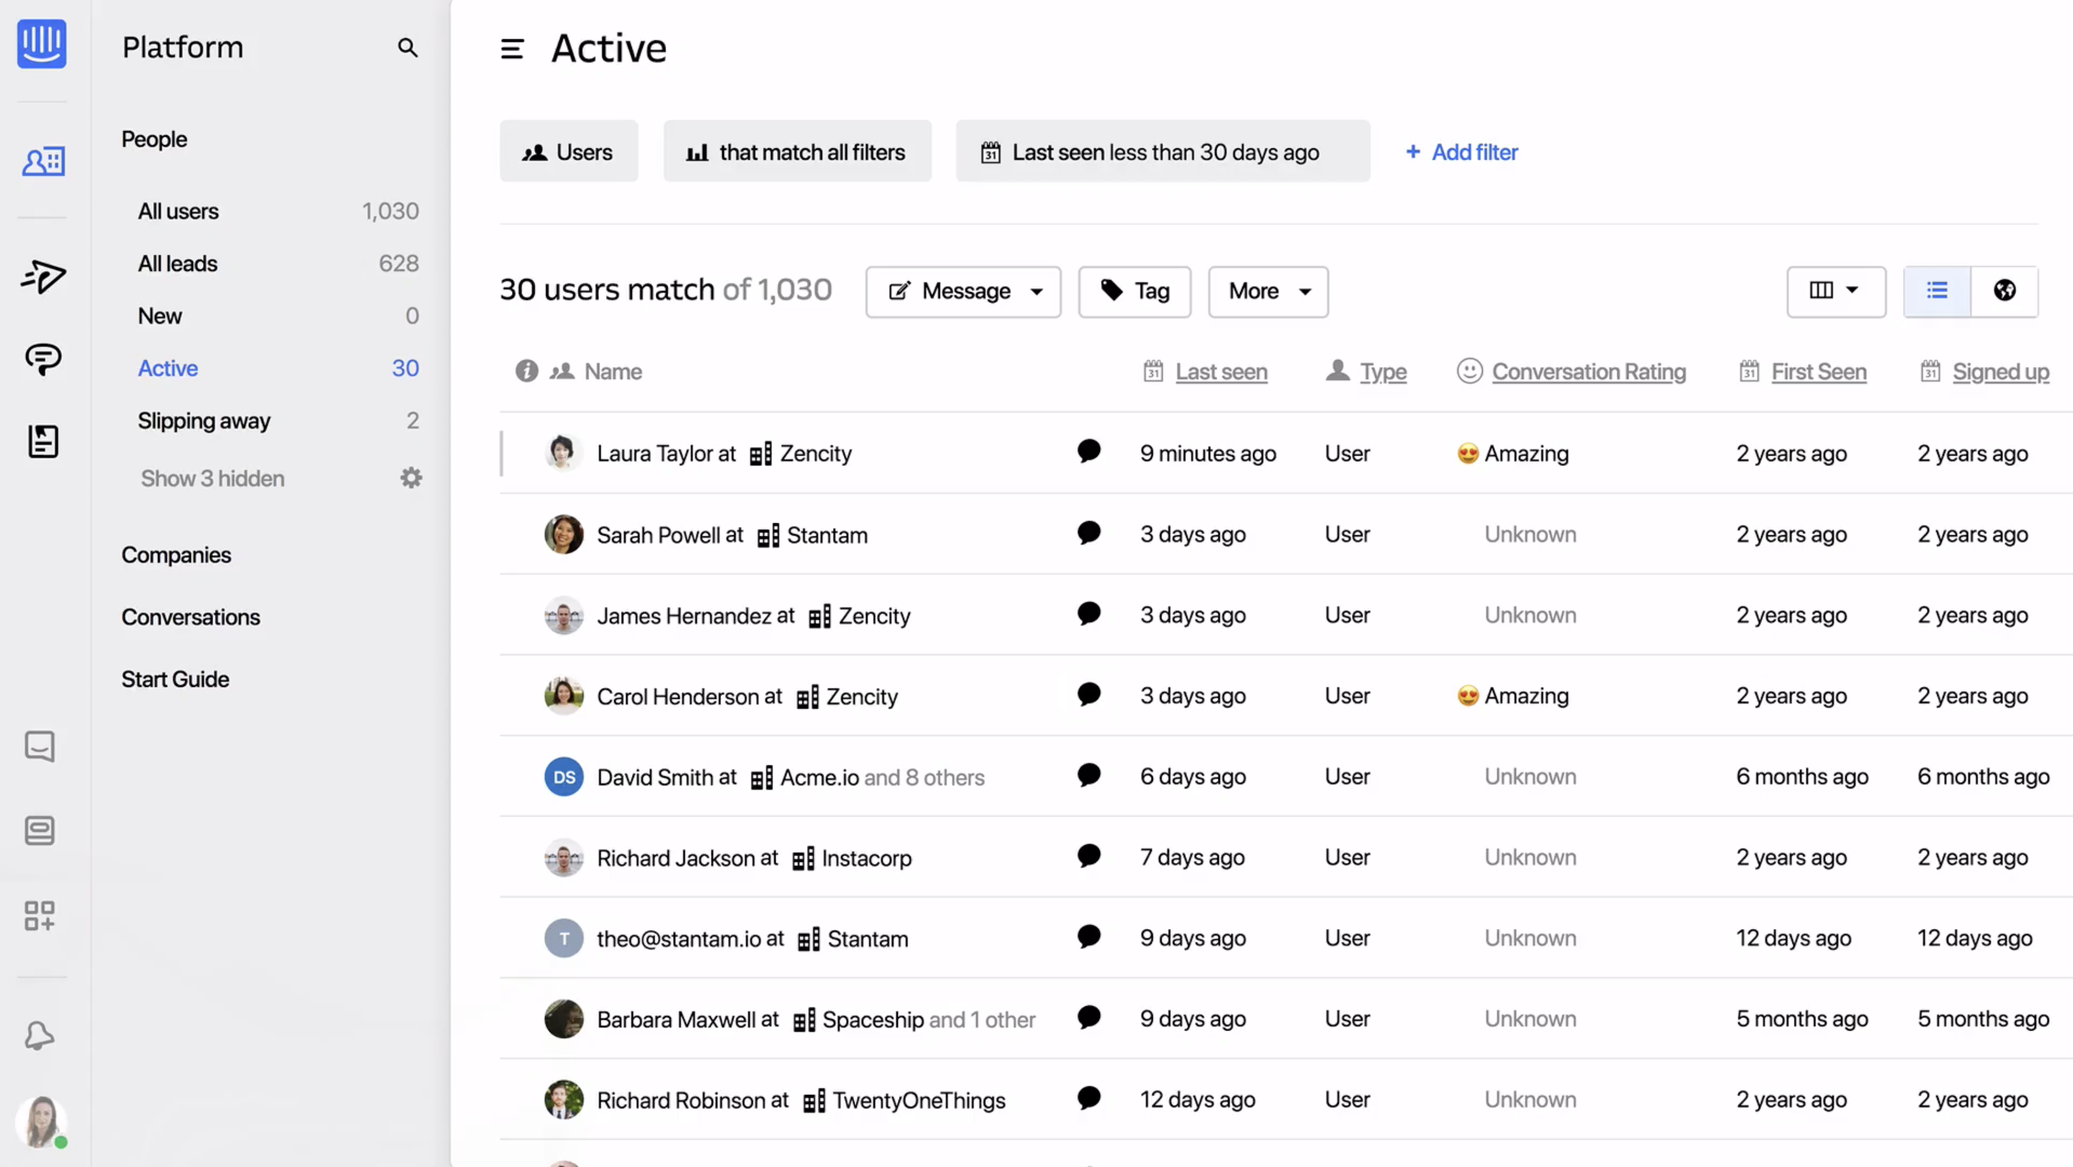Screen dimensions: 2073x1167
Task: Open the Articles icon in sidebar
Action: (x=43, y=441)
